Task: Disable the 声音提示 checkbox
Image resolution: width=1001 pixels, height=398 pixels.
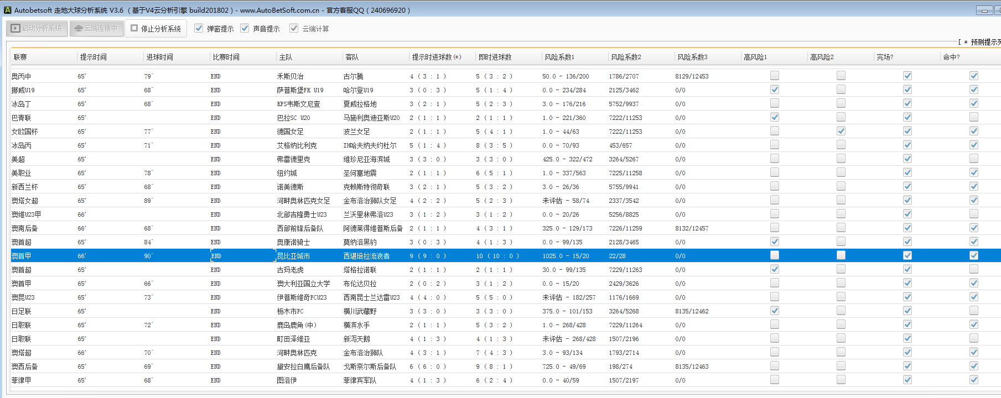Action: pos(245,28)
